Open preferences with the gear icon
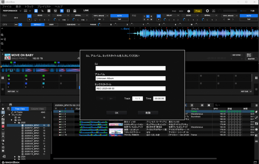 point(207,11)
